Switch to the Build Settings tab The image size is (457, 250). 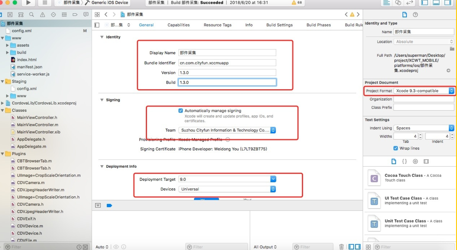point(279,25)
